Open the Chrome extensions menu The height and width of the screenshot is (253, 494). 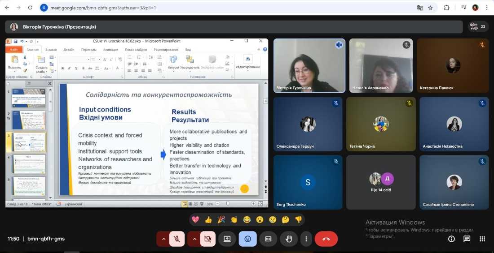pos(446,8)
